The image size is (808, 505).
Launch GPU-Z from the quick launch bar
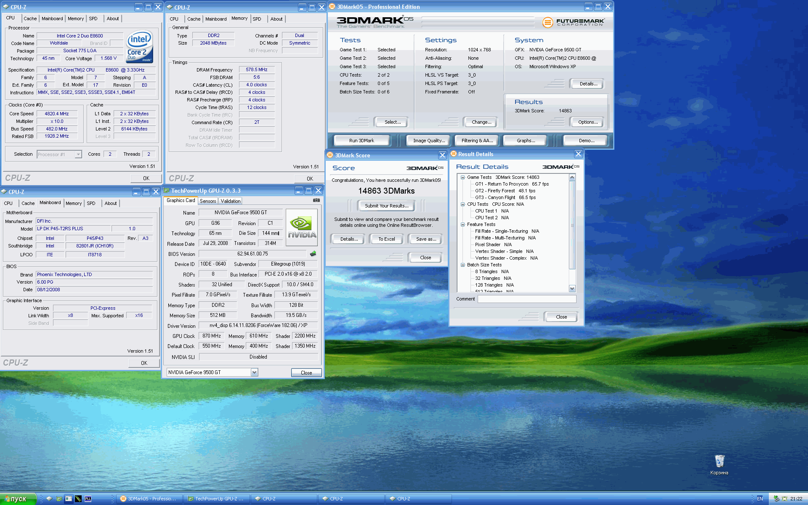point(59,499)
